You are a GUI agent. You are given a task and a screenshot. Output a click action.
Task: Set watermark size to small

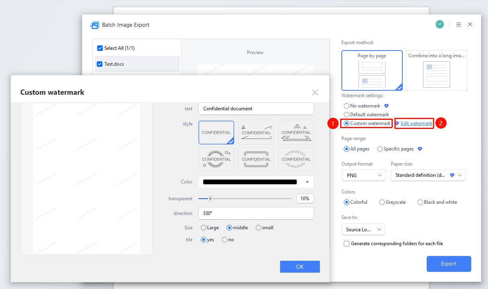point(259,228)
